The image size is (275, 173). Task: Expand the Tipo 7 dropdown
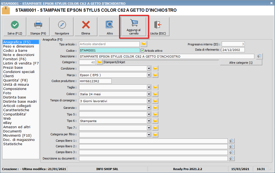pyautogui.click(x=149, y=128)
